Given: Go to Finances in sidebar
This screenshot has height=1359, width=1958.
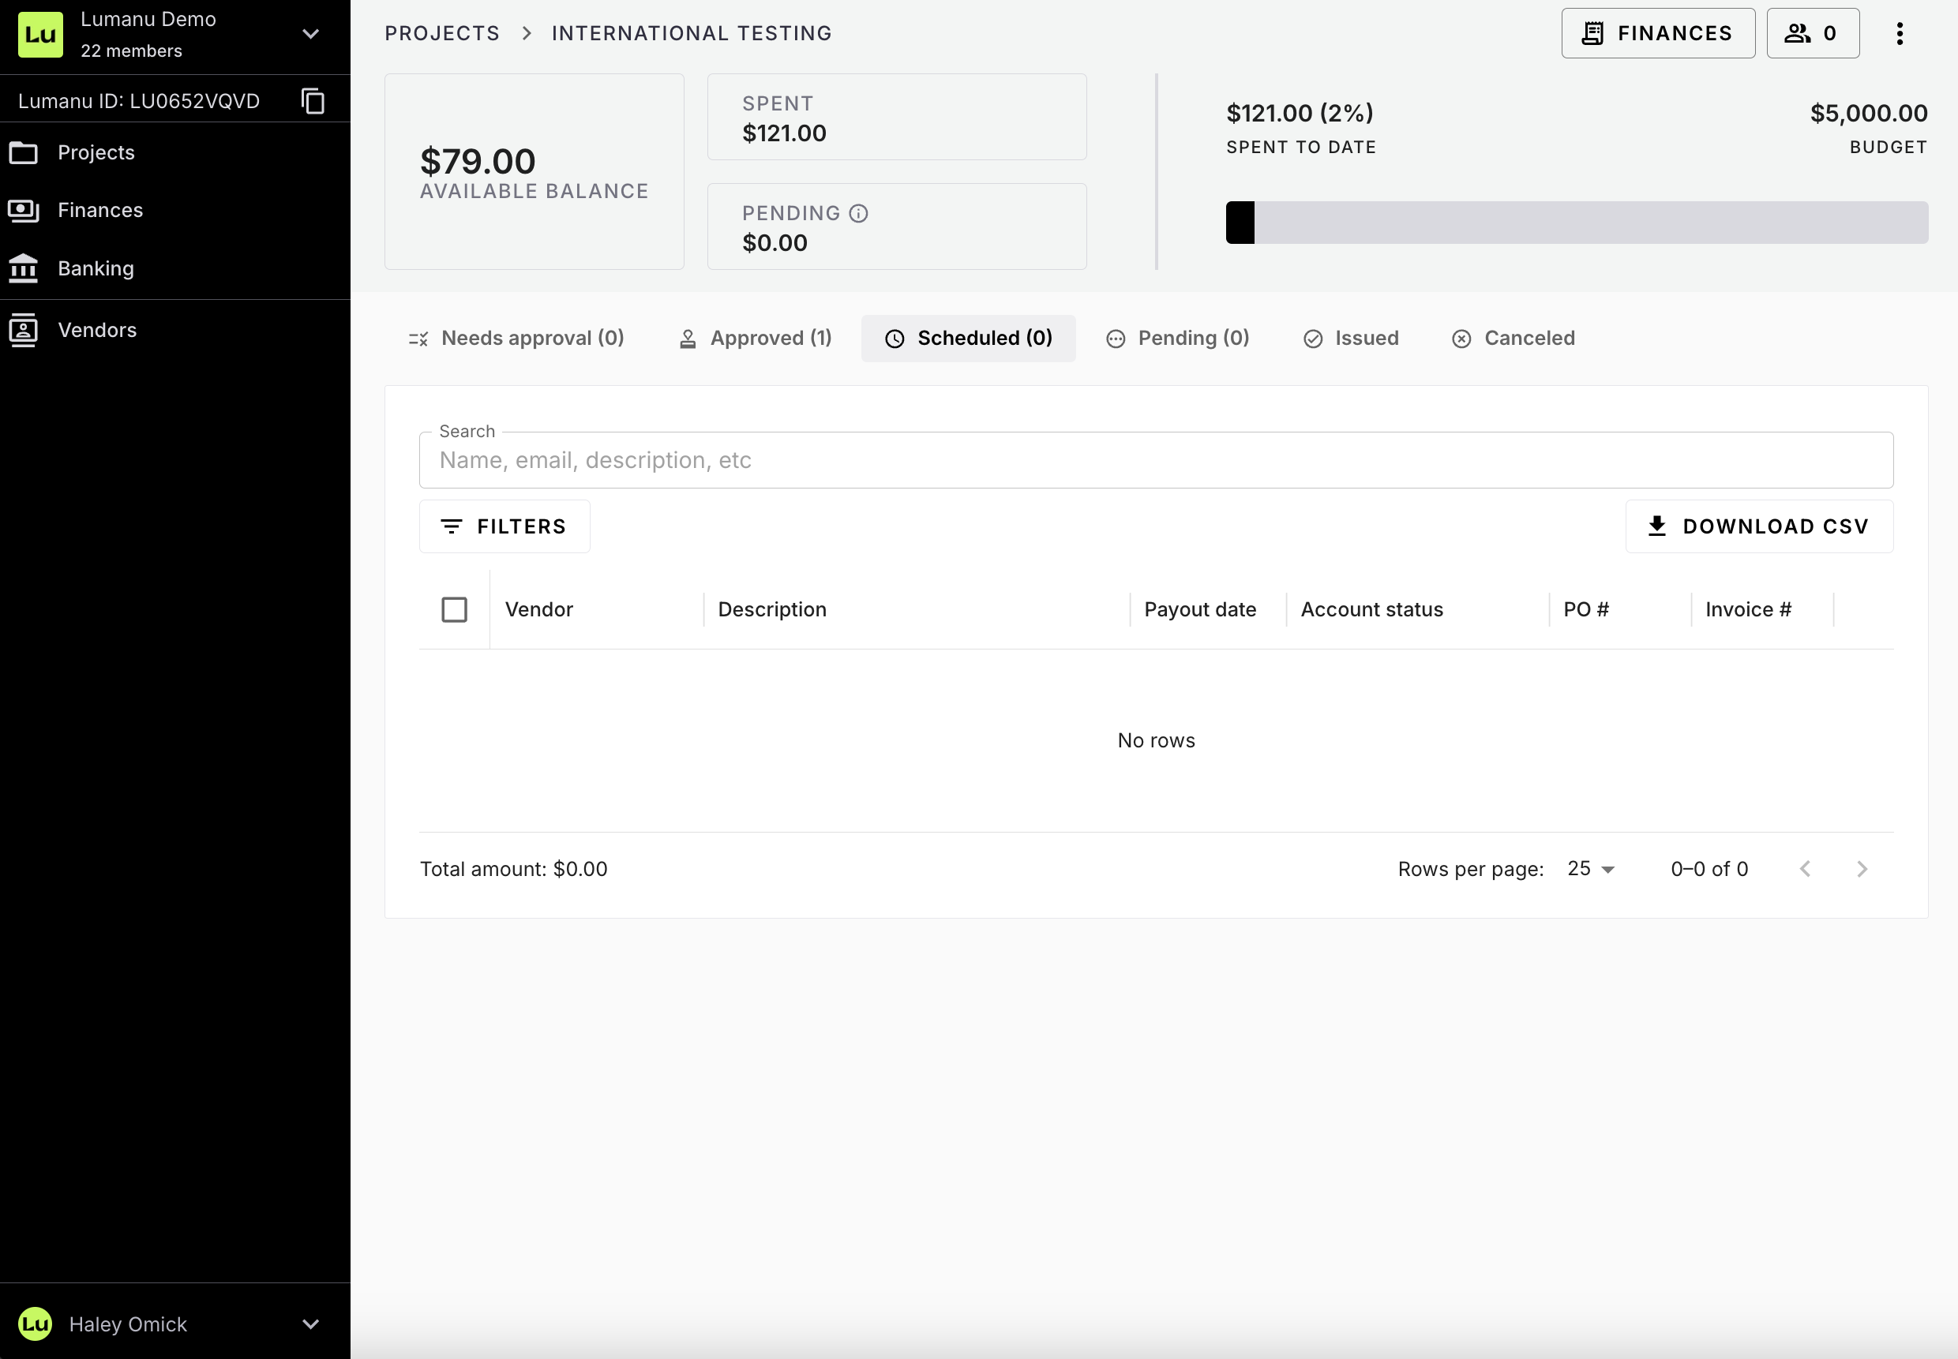Looking at the screenshot, I should click(99, 210).
